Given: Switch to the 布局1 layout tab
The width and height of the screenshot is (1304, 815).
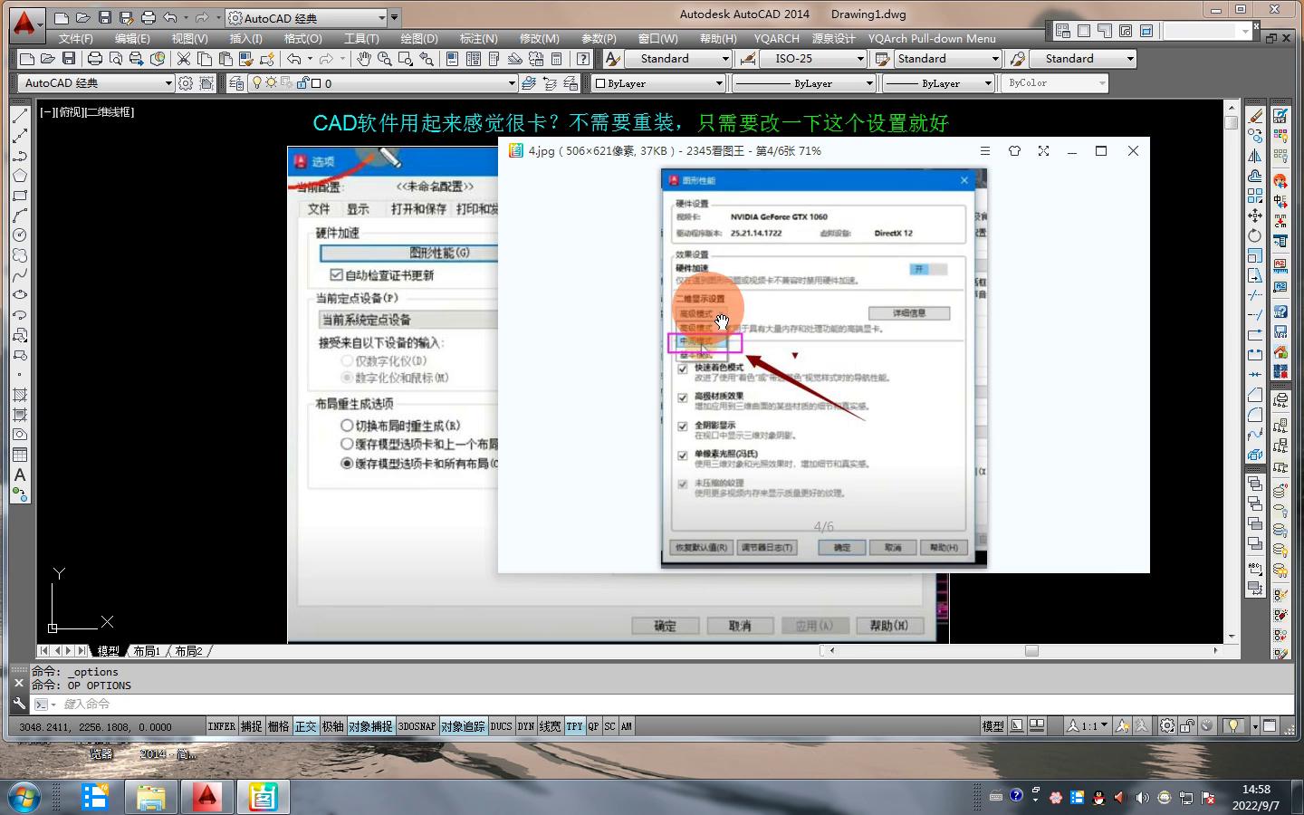Looking at the screenshot, I should tap(146, 651).
